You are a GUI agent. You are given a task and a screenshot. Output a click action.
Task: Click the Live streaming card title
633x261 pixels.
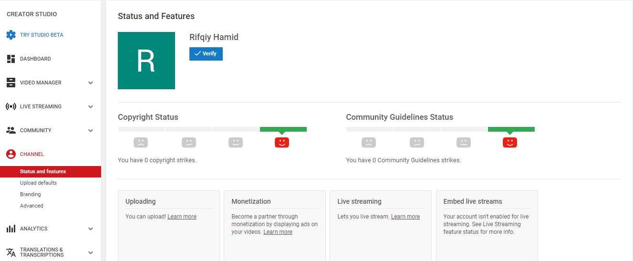pyautogui.click(x=359, y=201)
